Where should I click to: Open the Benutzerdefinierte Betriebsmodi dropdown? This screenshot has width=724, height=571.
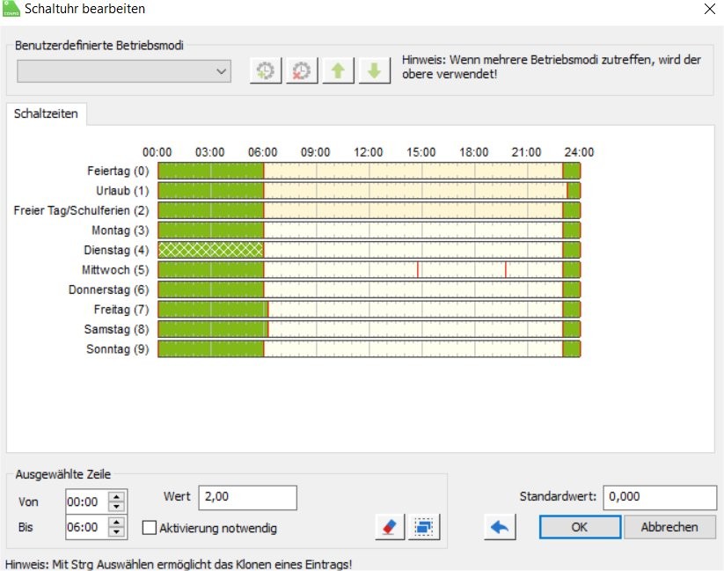click(124, 71)
